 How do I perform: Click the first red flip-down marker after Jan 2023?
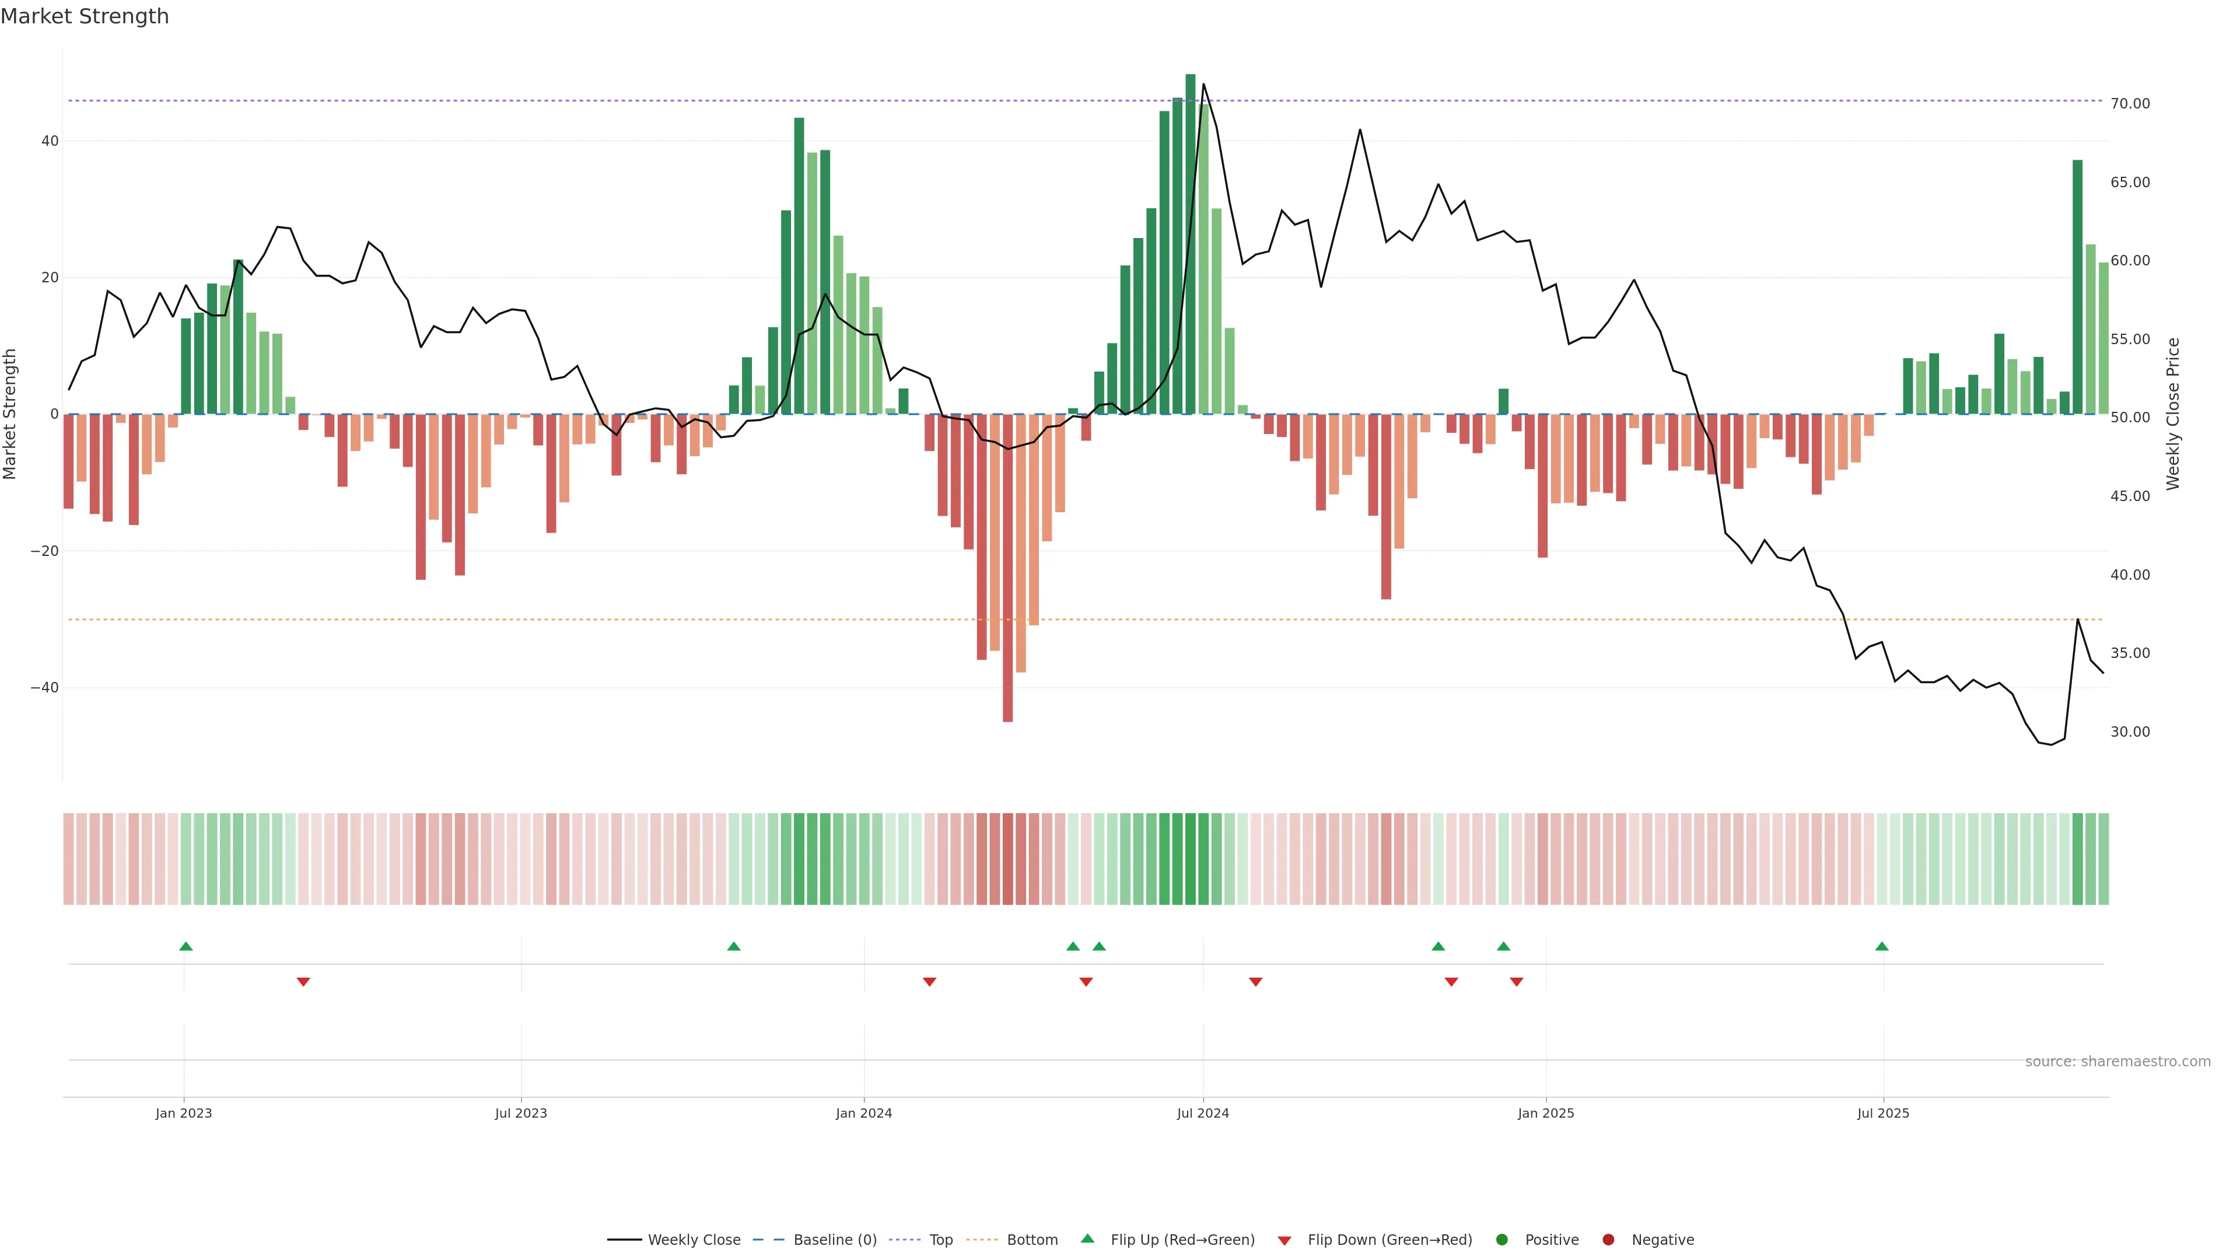tap(303, 982)
